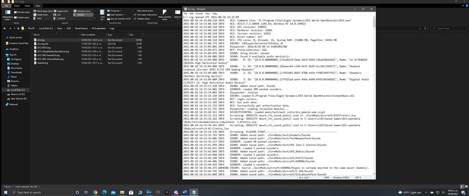Viewport: 469px width, 196px height.
Task: Click the Explorer forward arrow
Action: (x=10, y=29)
